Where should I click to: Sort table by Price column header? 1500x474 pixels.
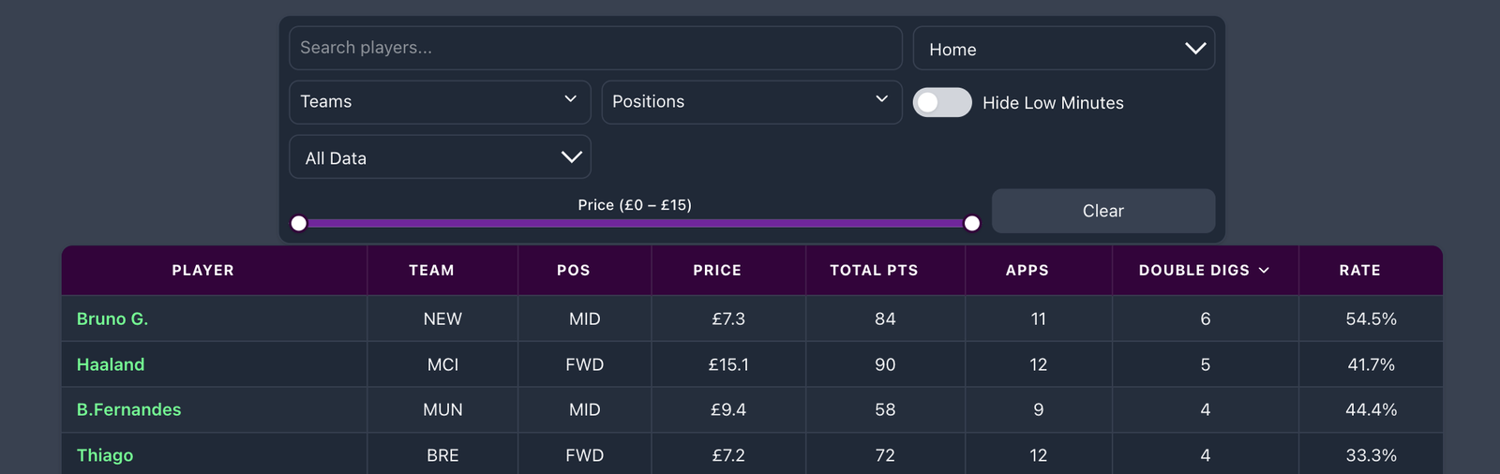[x=717, y=271]
